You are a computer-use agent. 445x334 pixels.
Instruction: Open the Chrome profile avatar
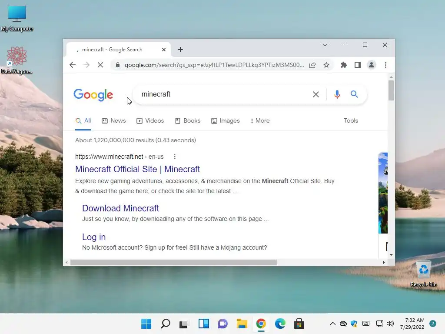tap(371, 65)
